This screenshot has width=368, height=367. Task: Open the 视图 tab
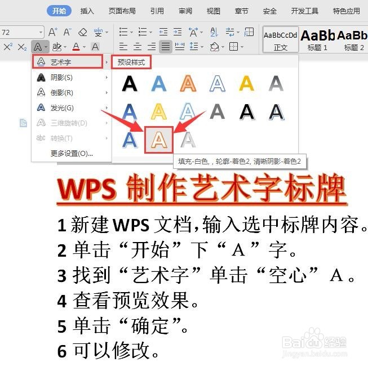point(214,11)
